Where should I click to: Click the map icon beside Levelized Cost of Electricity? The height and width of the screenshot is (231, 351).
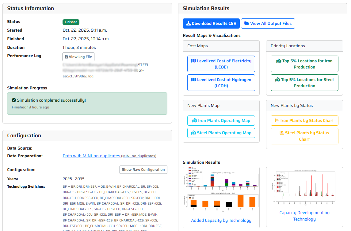193,61
